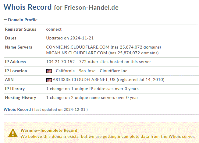
Task: Select MICAH.NS.CLOUDFLARE.COM name server
Action: pyautogui.click(x=76, y=53)
